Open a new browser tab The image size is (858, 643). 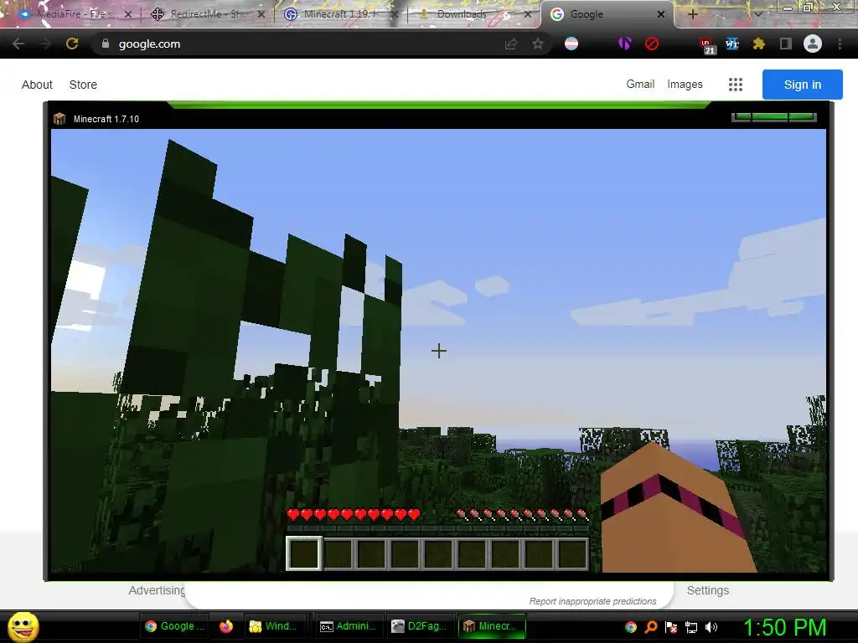click(x=692, y=14)
